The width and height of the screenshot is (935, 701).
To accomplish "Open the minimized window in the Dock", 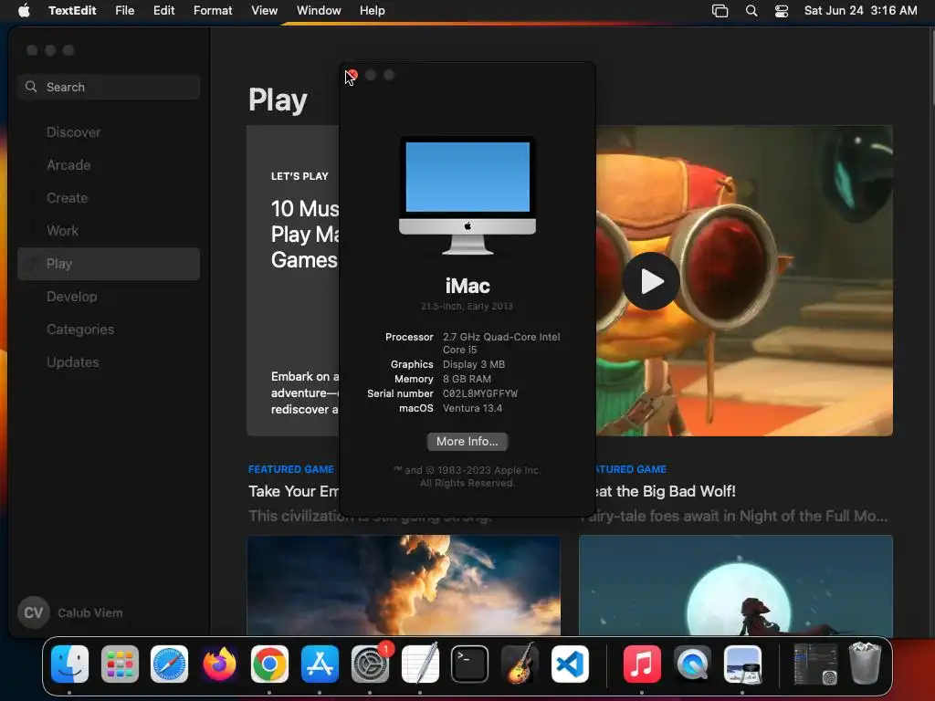I will [815, 664].
